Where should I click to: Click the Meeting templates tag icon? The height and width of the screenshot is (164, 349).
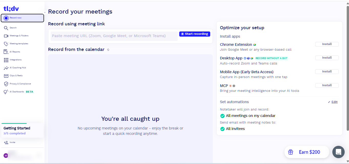(x=6, y=44)
